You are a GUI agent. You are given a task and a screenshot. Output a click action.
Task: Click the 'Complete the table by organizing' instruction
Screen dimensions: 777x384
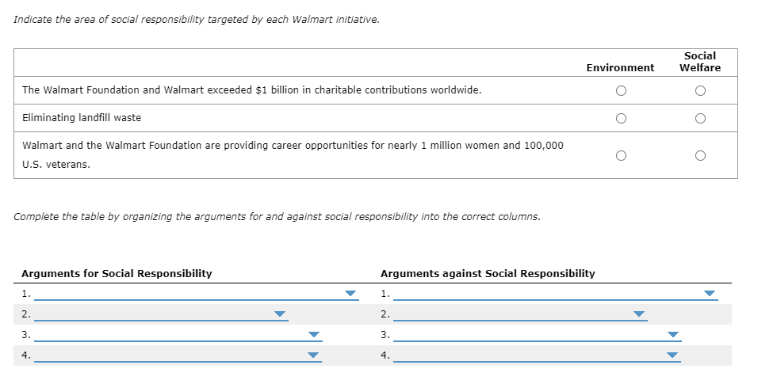click(x=277, y=217)
